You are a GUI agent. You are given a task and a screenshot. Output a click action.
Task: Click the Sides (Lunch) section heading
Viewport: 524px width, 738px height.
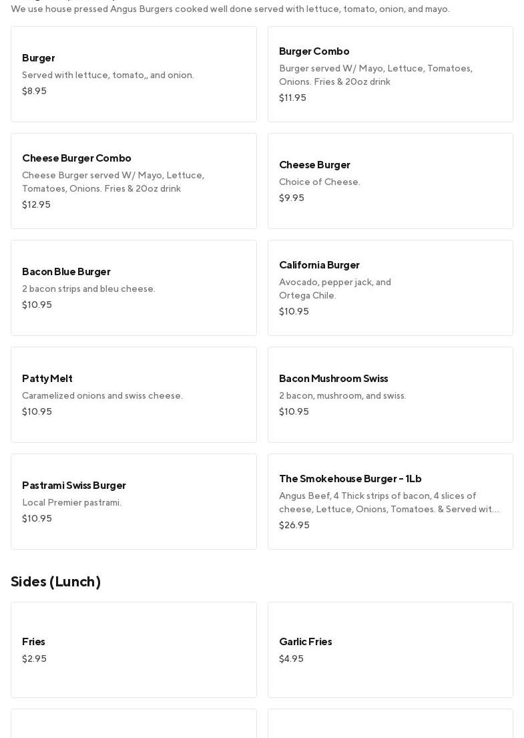pyautogui.click(x=55, y=582)
